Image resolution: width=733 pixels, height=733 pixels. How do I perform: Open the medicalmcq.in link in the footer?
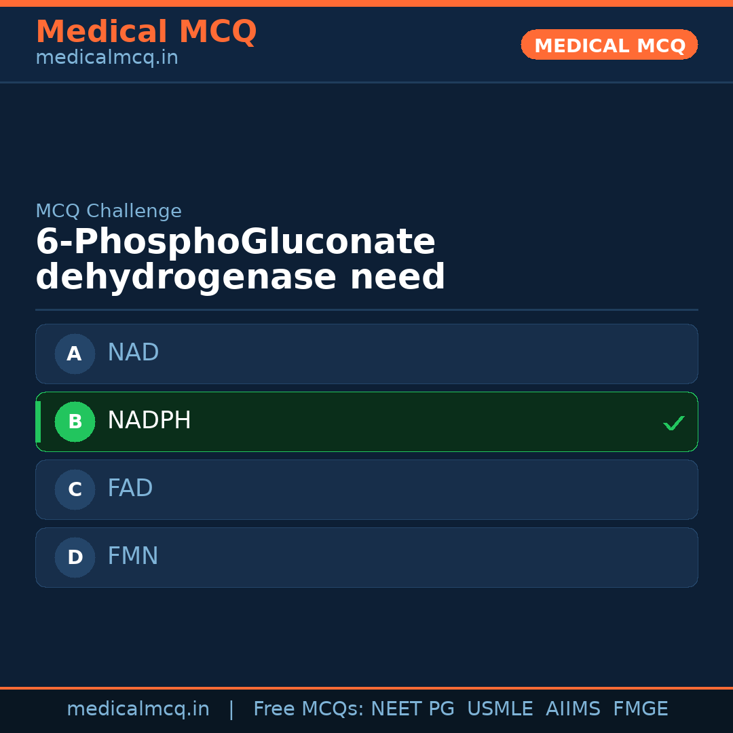click(138, 709)
